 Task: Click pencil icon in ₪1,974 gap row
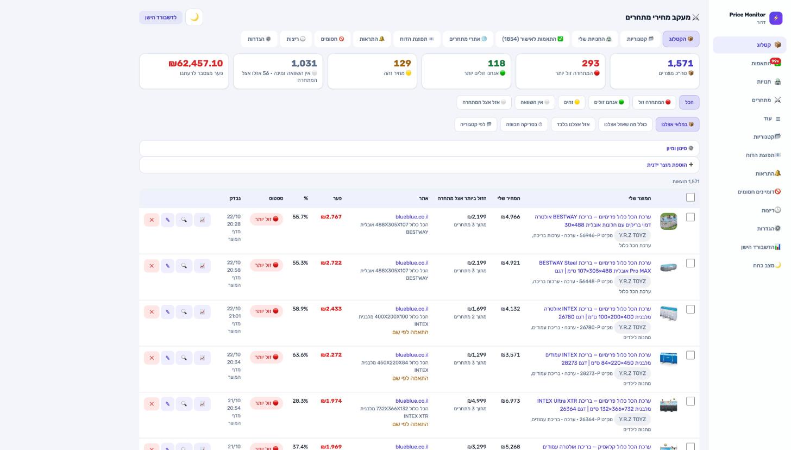[167, 404]
